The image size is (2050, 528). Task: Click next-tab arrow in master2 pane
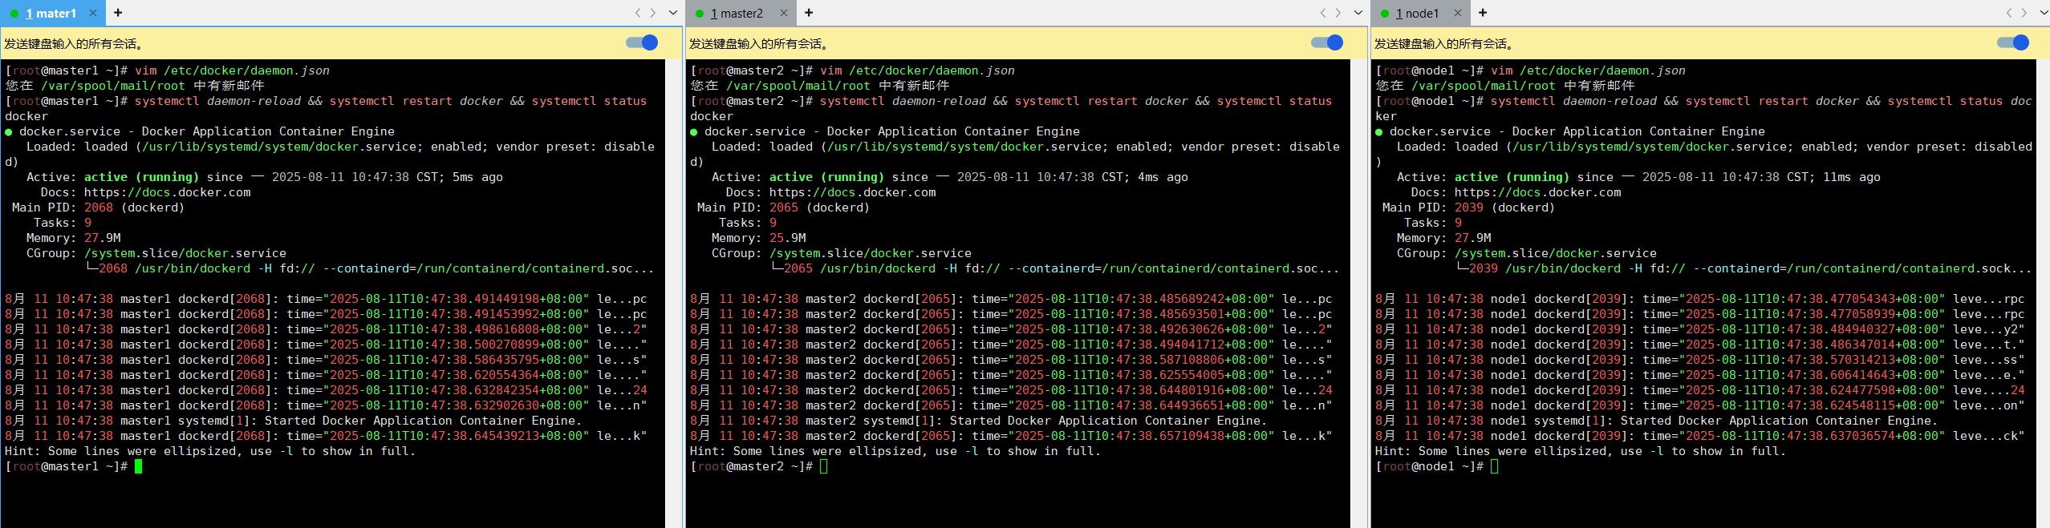tap(1338, 13)
